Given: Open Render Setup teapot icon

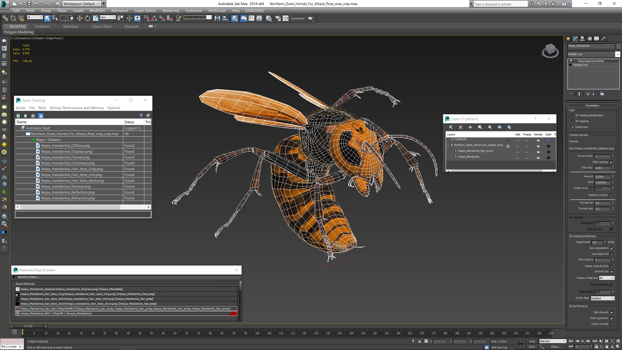Looking at the screenshot, I should pyautogui.click(x=278, y=18).
